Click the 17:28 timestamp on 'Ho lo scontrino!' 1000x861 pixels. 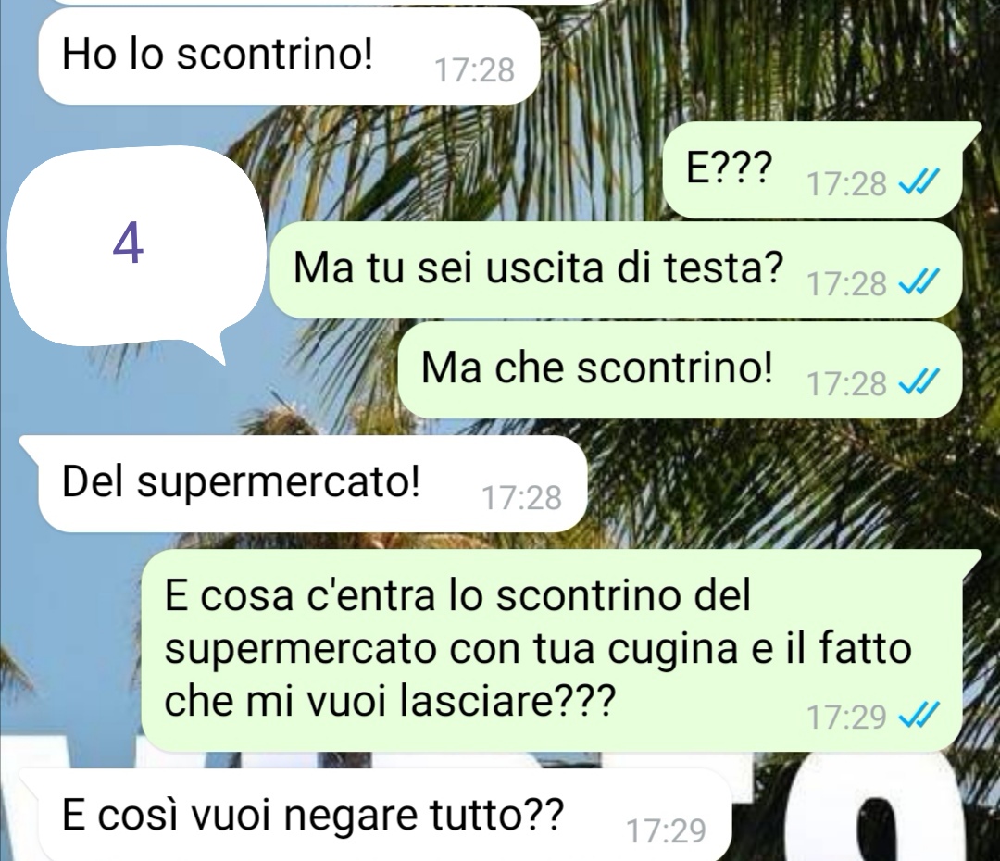(x=474, y=70)
